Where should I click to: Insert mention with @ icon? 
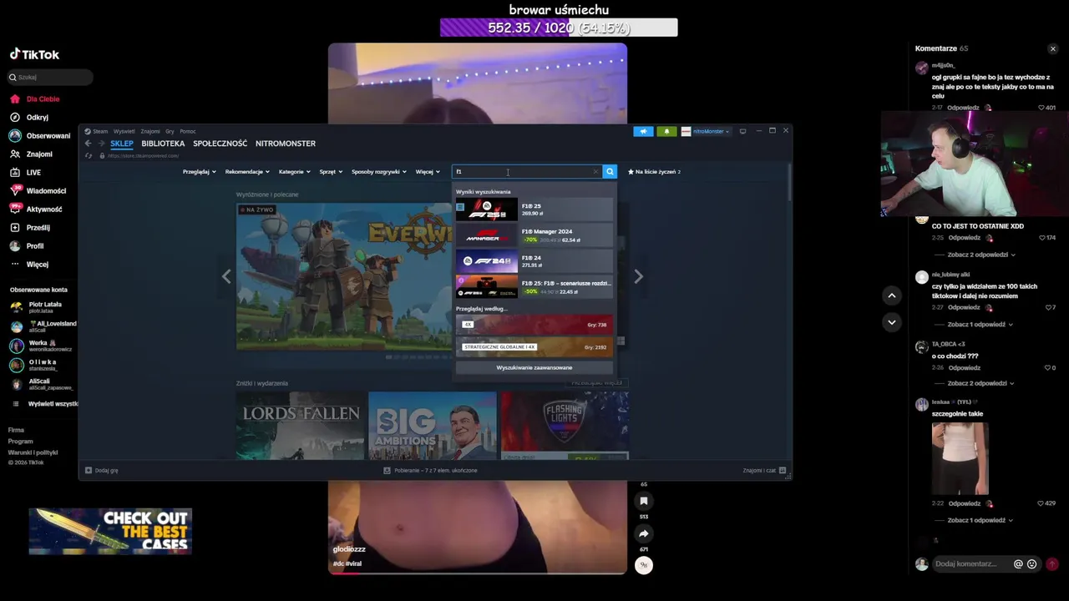click(1018, 564)
